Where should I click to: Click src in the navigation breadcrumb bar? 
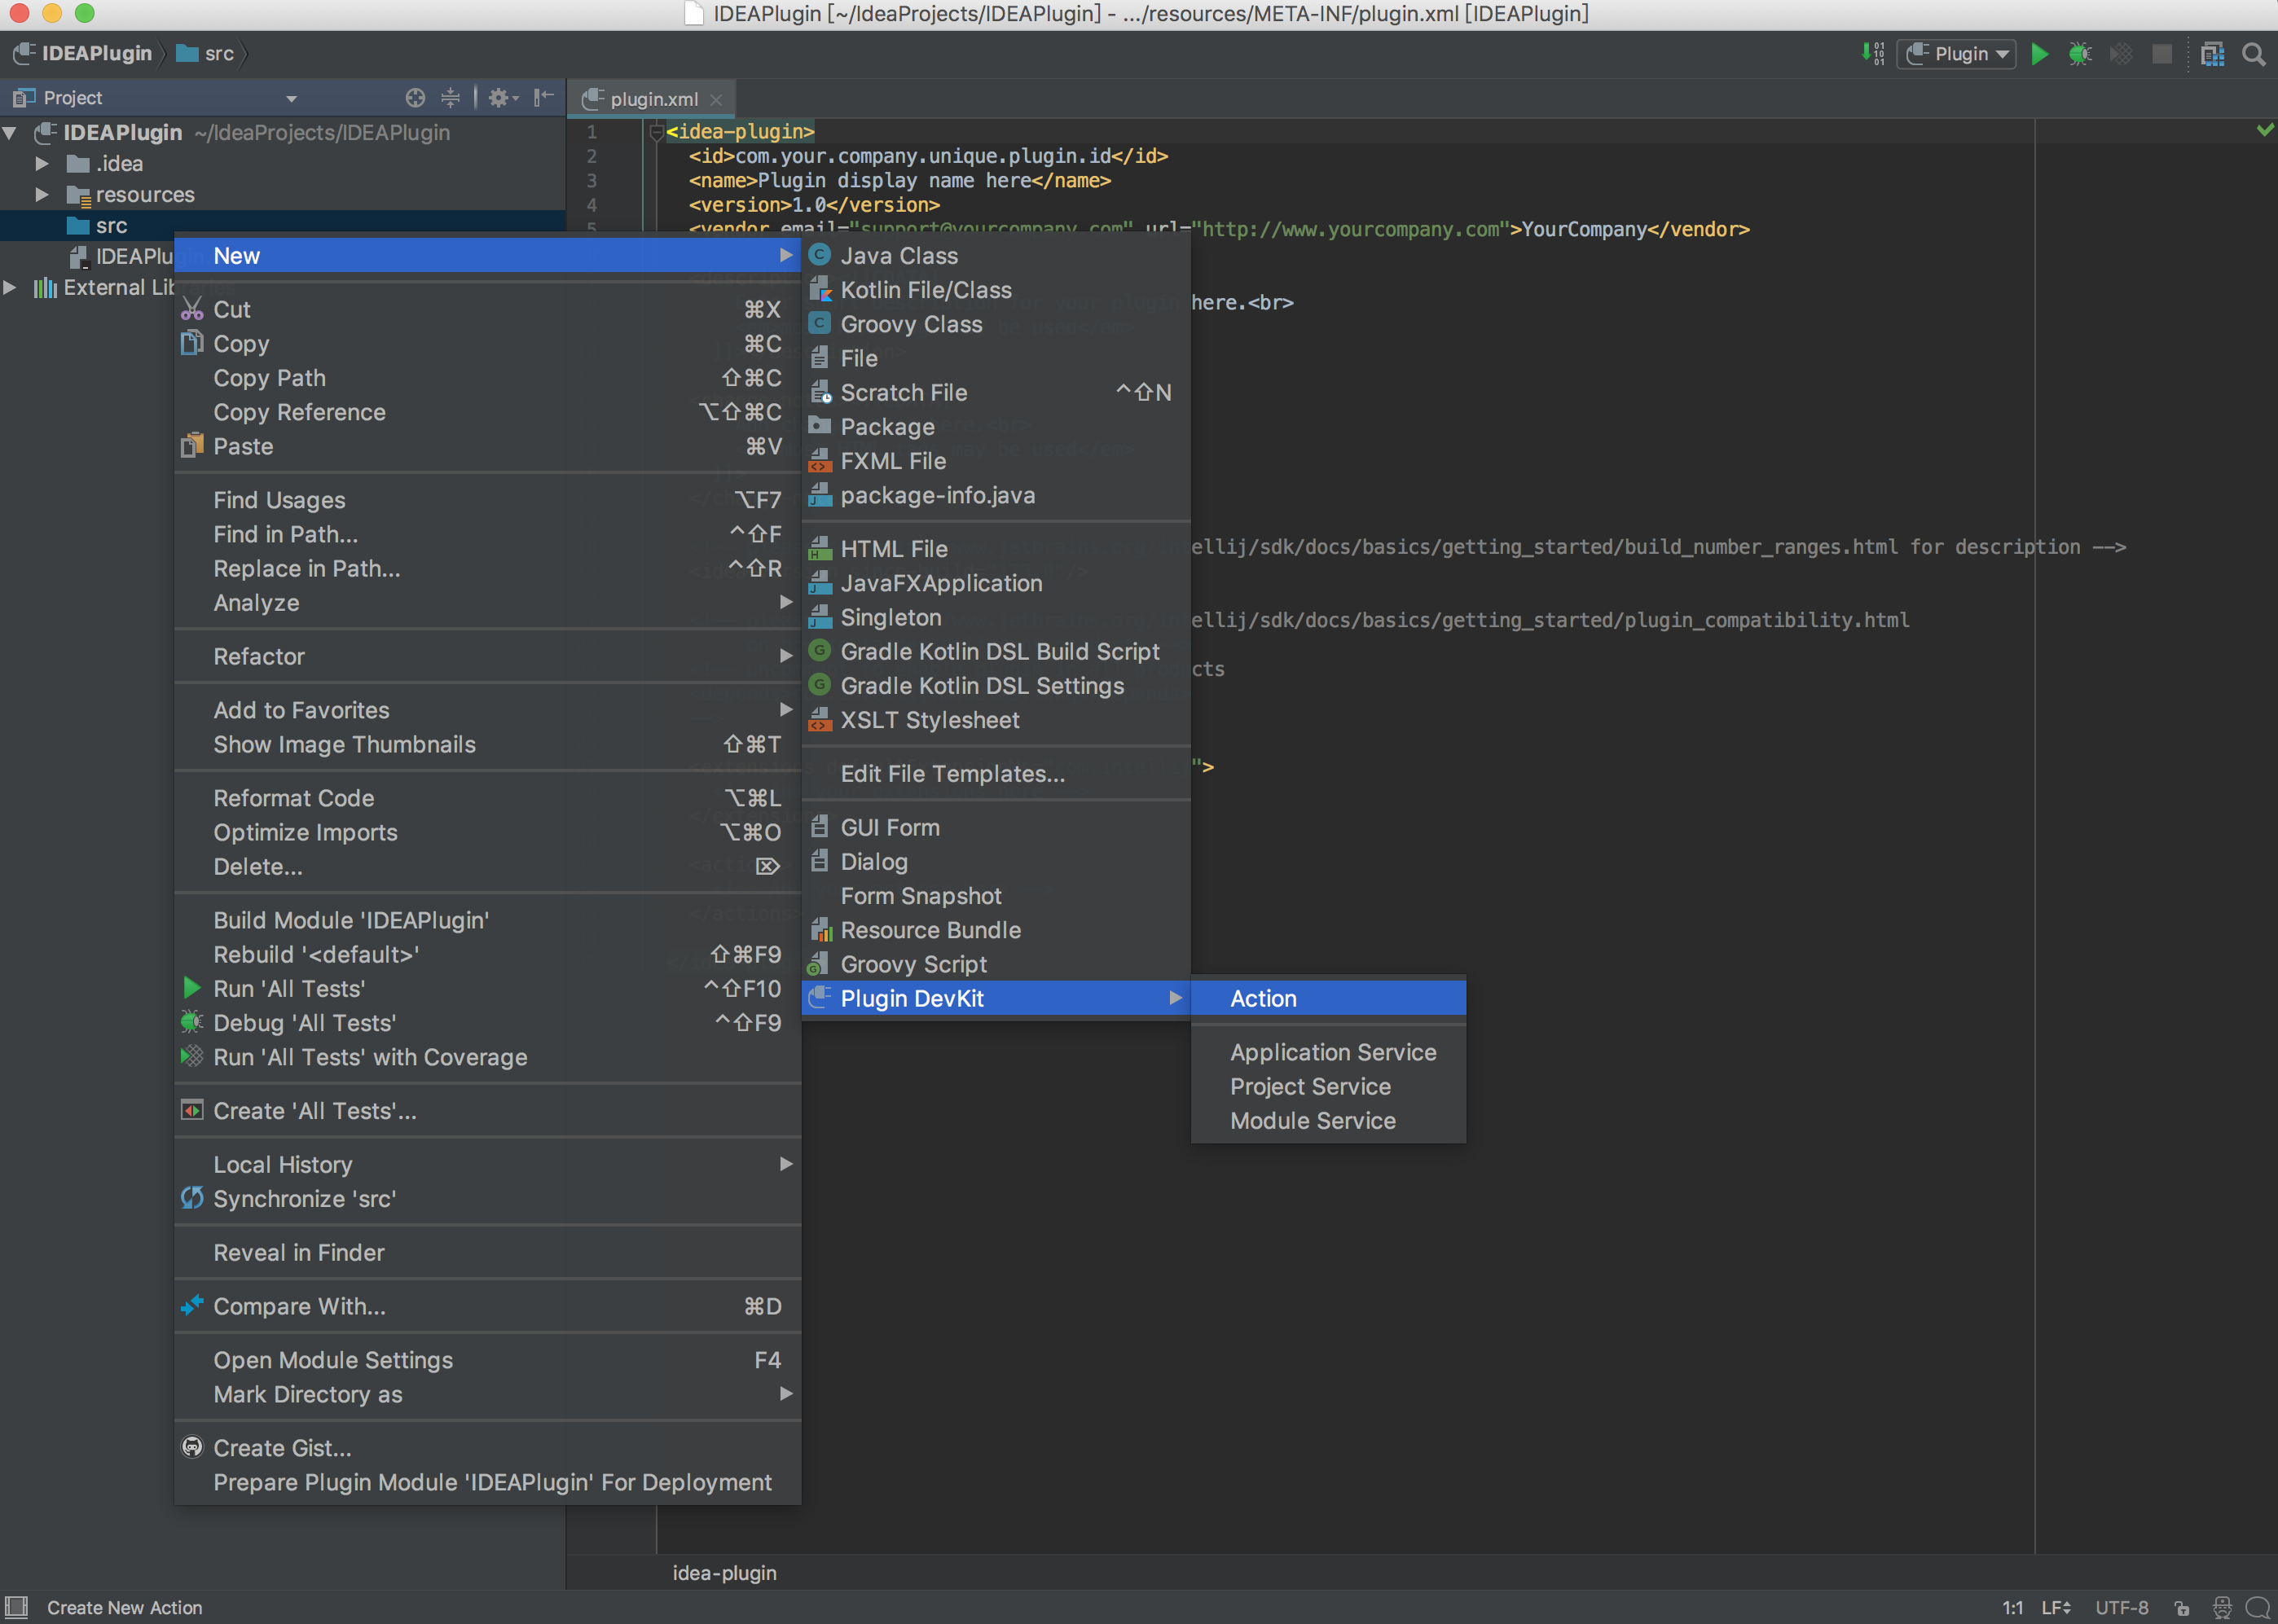point(218,54)
